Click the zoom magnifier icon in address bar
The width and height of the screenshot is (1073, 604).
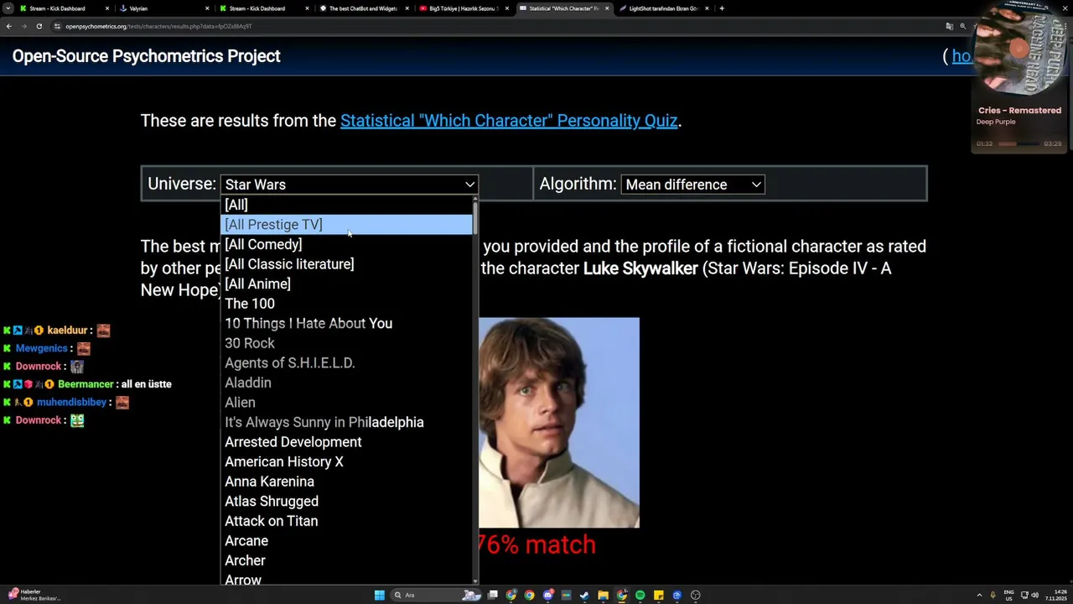tap(963, 26)
